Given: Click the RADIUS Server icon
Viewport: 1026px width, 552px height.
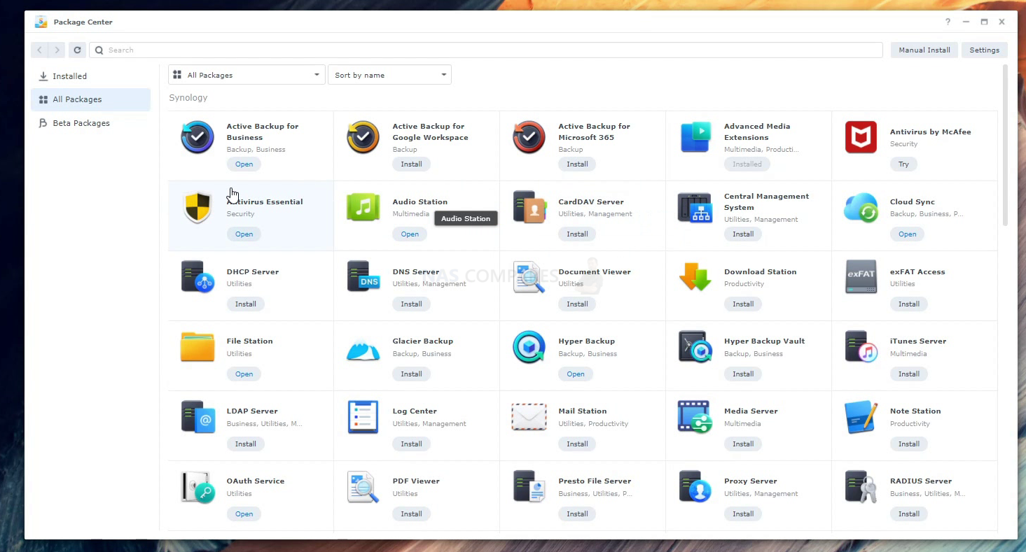Looking at the screenshot, I should click(x=861, y=487).
